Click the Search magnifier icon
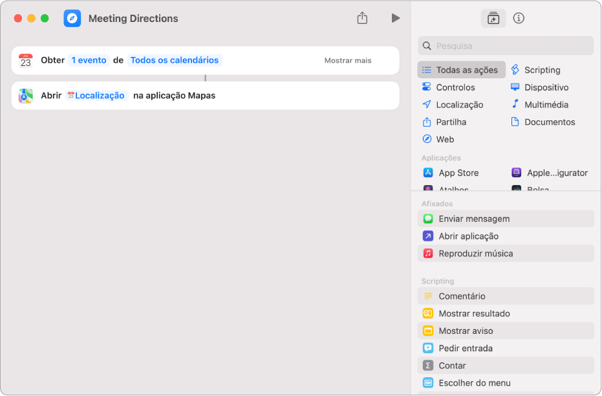Image resolution: width=602 pixels, height=396 pixels. click(x=427, y=46)
